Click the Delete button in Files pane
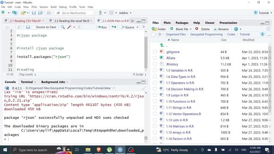 203,29
